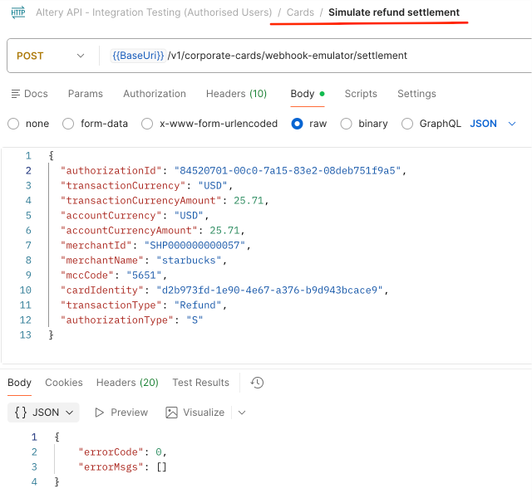Open the response Cookies tab
Image resolution: width=532 pixels, height=503 pixels.
tap(64, 383)
